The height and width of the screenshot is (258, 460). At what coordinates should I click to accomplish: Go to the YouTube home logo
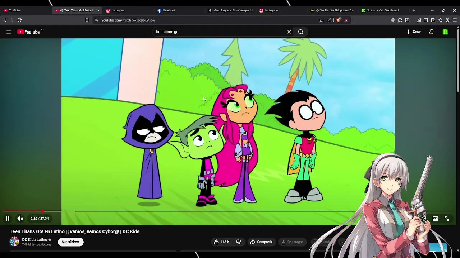(29, 32)
